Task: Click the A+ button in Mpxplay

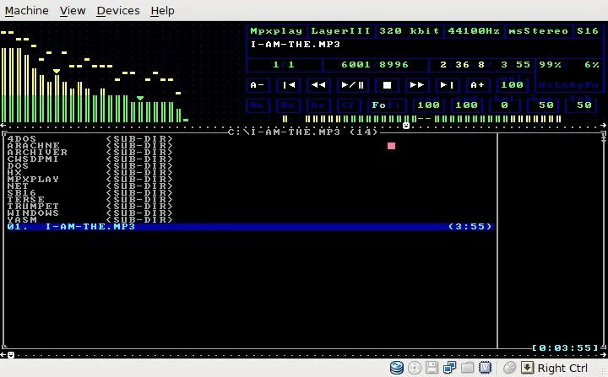Action: click(477, 85)
